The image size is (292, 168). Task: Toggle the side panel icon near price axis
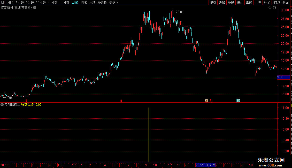(275, 8)
